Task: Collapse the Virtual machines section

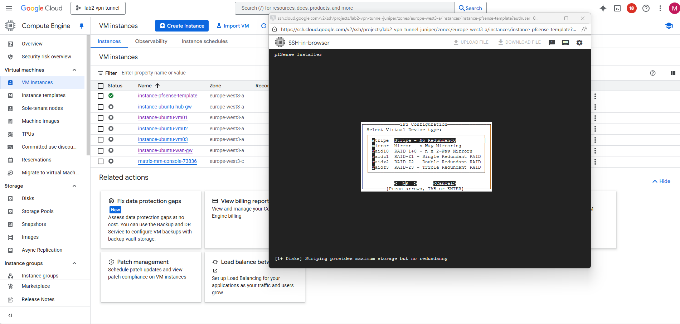Action: click(x=74, y=70)
